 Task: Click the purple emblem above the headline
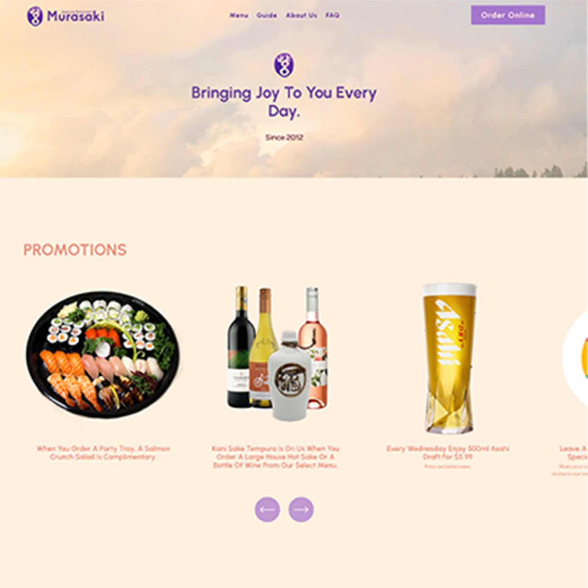(x=283, y=65)
